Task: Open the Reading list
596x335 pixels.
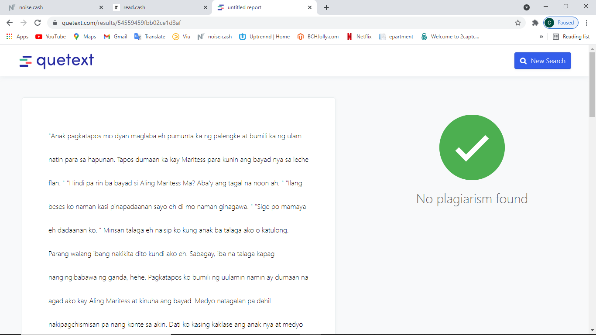Action: coord(571,37)
